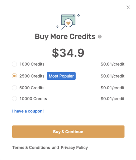Select the 10000 Credits radio button
This screenshot has width=136, height=160.
tap(14, 99)
